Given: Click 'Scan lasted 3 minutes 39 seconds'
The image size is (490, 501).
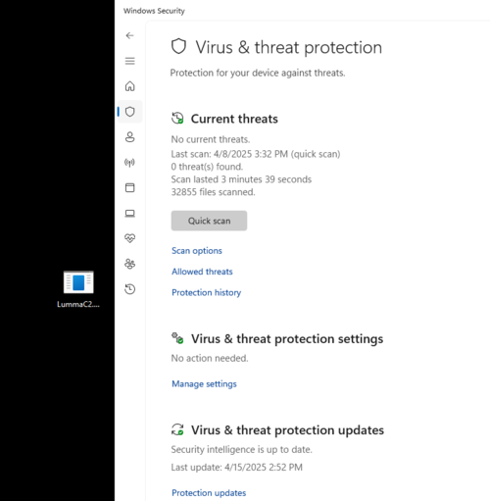Looking at the screenshot, I should tap(241, 179).
